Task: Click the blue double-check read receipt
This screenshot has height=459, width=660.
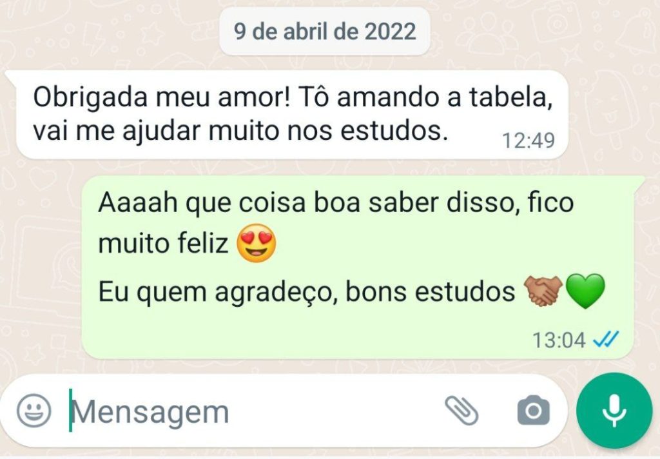Action: coord(606,338)
